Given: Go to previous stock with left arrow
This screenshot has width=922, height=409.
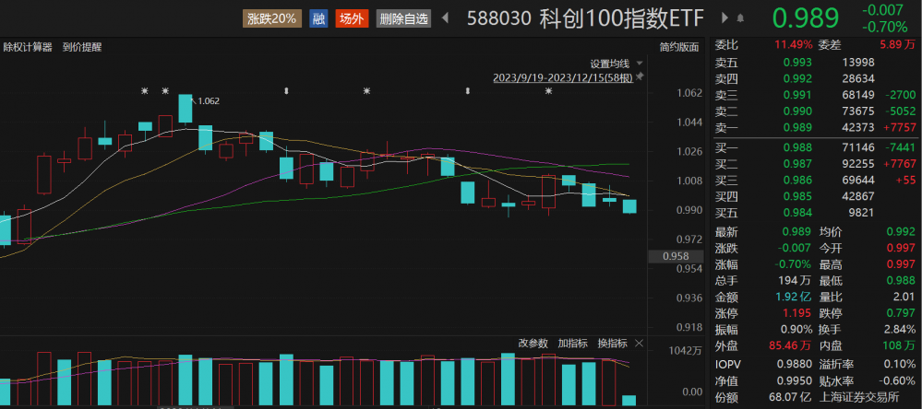Looking at the screenshot, I should [x=445, y=18].
